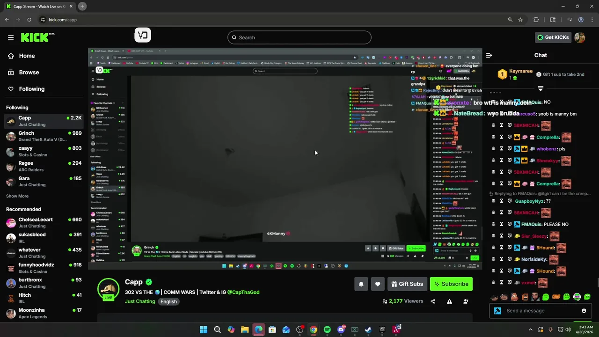
Task: Open the user icon next to report
Action: pos(466,301)
